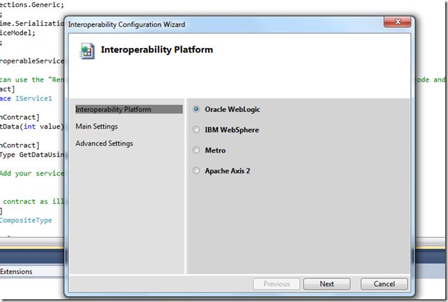Viewport: 448px width, 302px height.
Task: Click IService1 in the background code editor
Action: coord(33,99)
